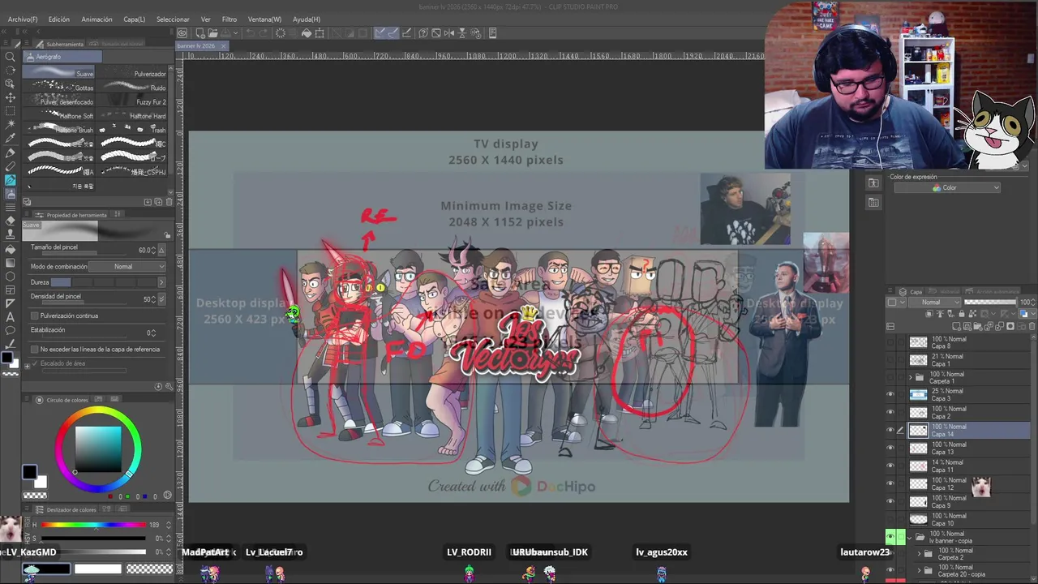The image size is (1038, 584).
Task: Select the Balloon tool
Action: point(11,331)
